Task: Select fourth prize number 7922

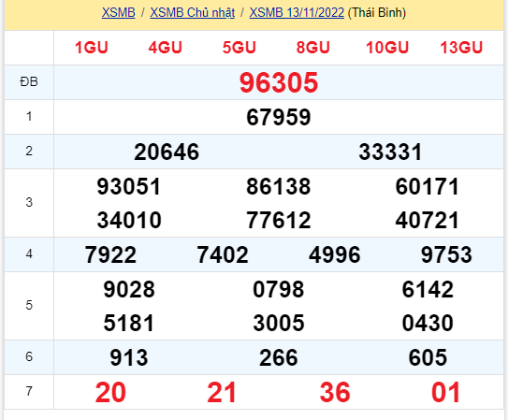Action: [x=110, y=254]
